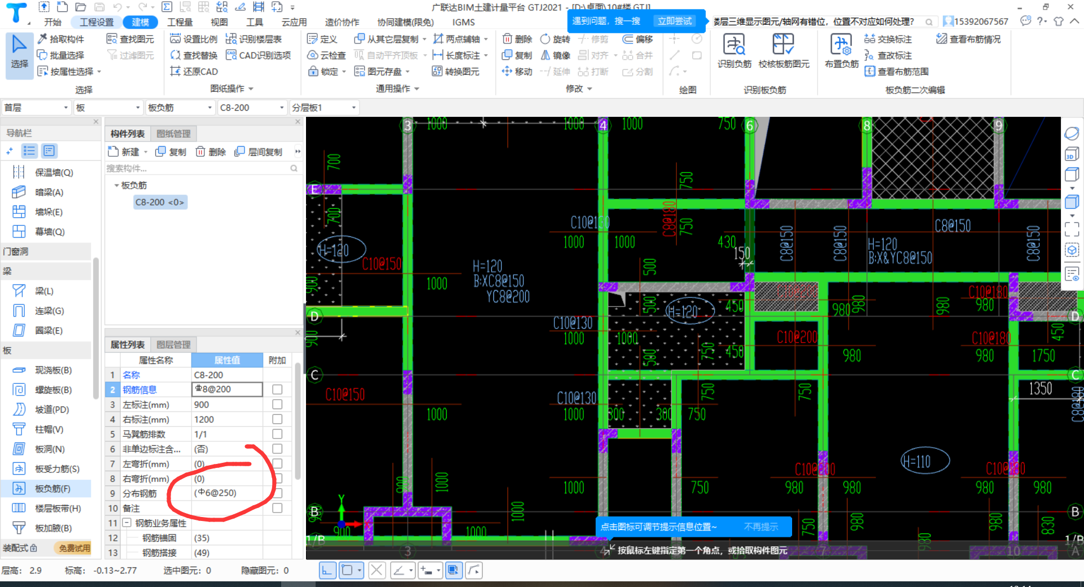Open the 视图 ribbon tab
Viewport: 1084px width, 587px height.
coord(219,22)
